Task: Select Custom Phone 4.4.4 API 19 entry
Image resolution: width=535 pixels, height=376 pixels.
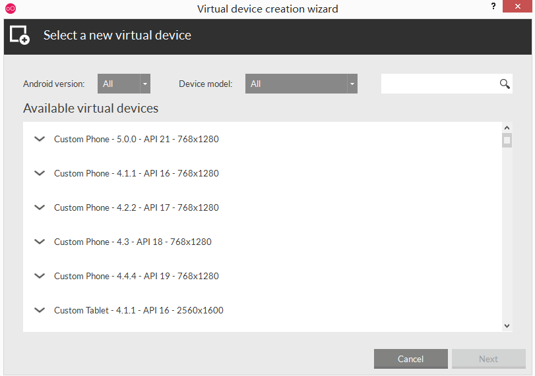Action: point(137,276)
